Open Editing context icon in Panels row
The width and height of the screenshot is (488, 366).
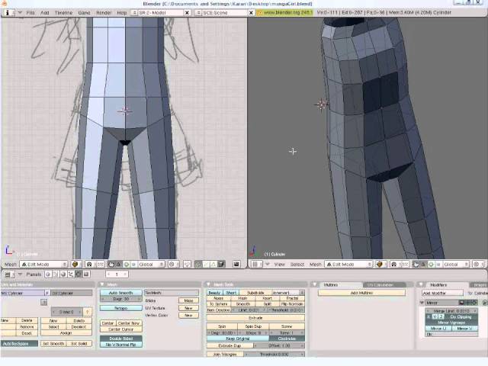point(79,274)
